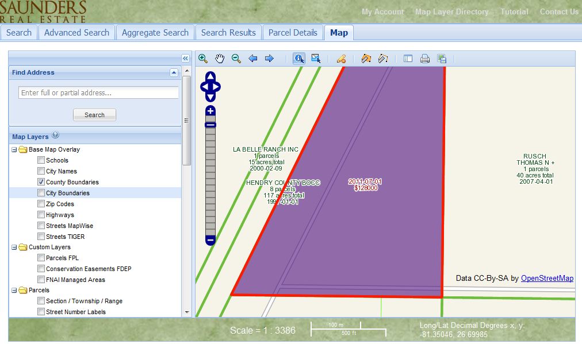Enable the Schools map layer
This screenshot has height=344, width=582.
(x=41, y=160)
